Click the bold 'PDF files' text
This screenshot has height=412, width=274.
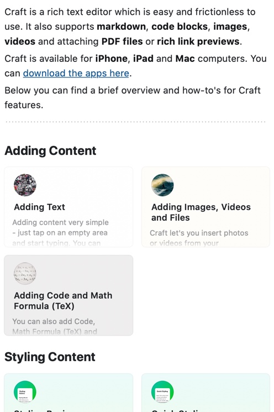(122, 41)
